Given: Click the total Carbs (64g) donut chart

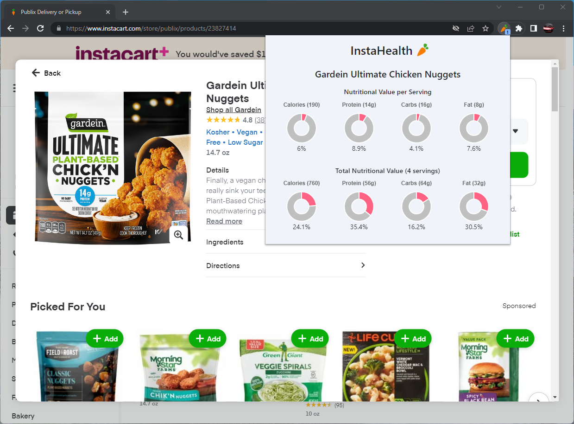Looking at the screenshot, I should tap(416, 206).
